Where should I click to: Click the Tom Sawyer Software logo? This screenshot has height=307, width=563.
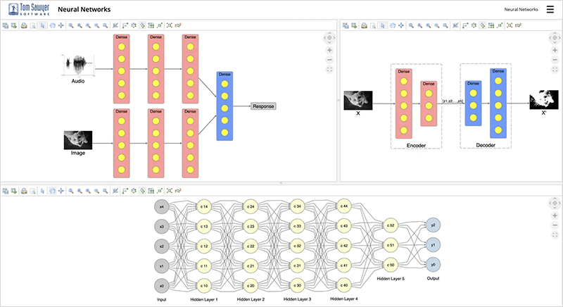[x=29, y=9]
